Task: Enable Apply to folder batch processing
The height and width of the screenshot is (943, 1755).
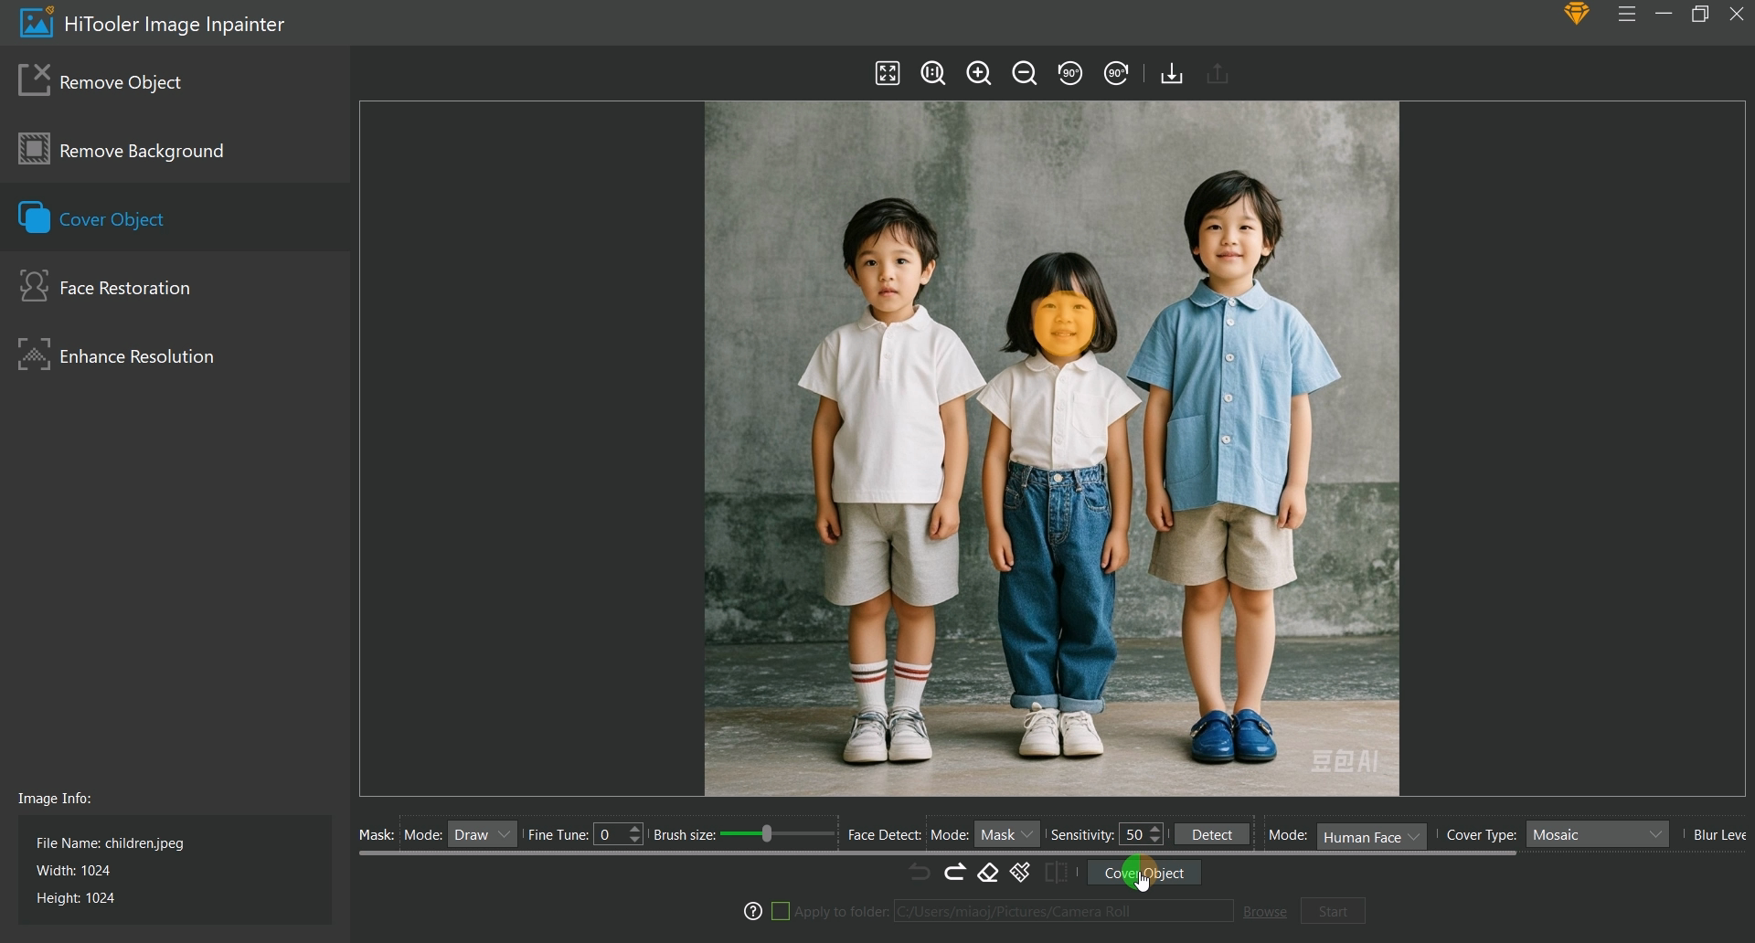Action: tap(781, 911)
